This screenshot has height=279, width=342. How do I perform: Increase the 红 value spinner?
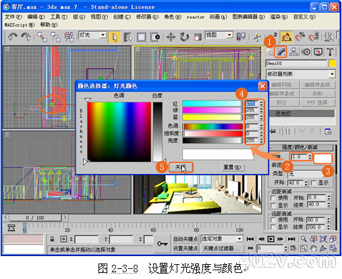pos(261,102)
